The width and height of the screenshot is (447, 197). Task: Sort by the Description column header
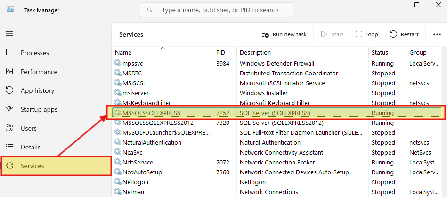(x=255, y=52)
